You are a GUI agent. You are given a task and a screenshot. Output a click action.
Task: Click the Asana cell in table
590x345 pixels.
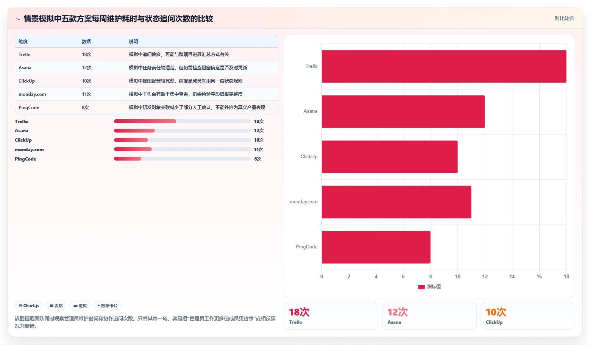point(25,68)
